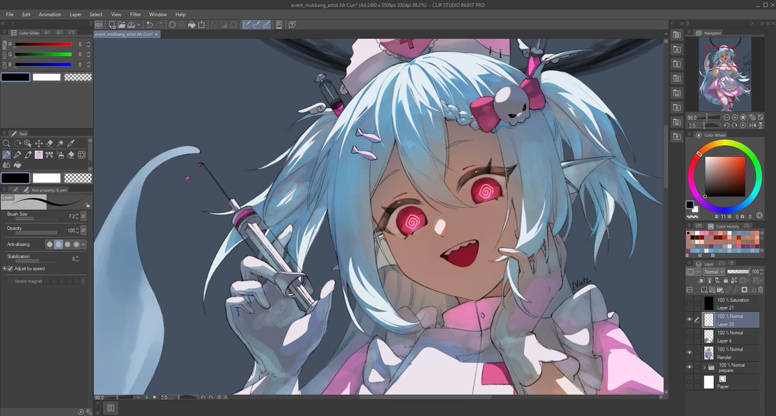Image resolution: width=776 pixels, height=416 pixels.
Task: Click the layer opacity 100 stepper
Action: [x=761, y=272]
